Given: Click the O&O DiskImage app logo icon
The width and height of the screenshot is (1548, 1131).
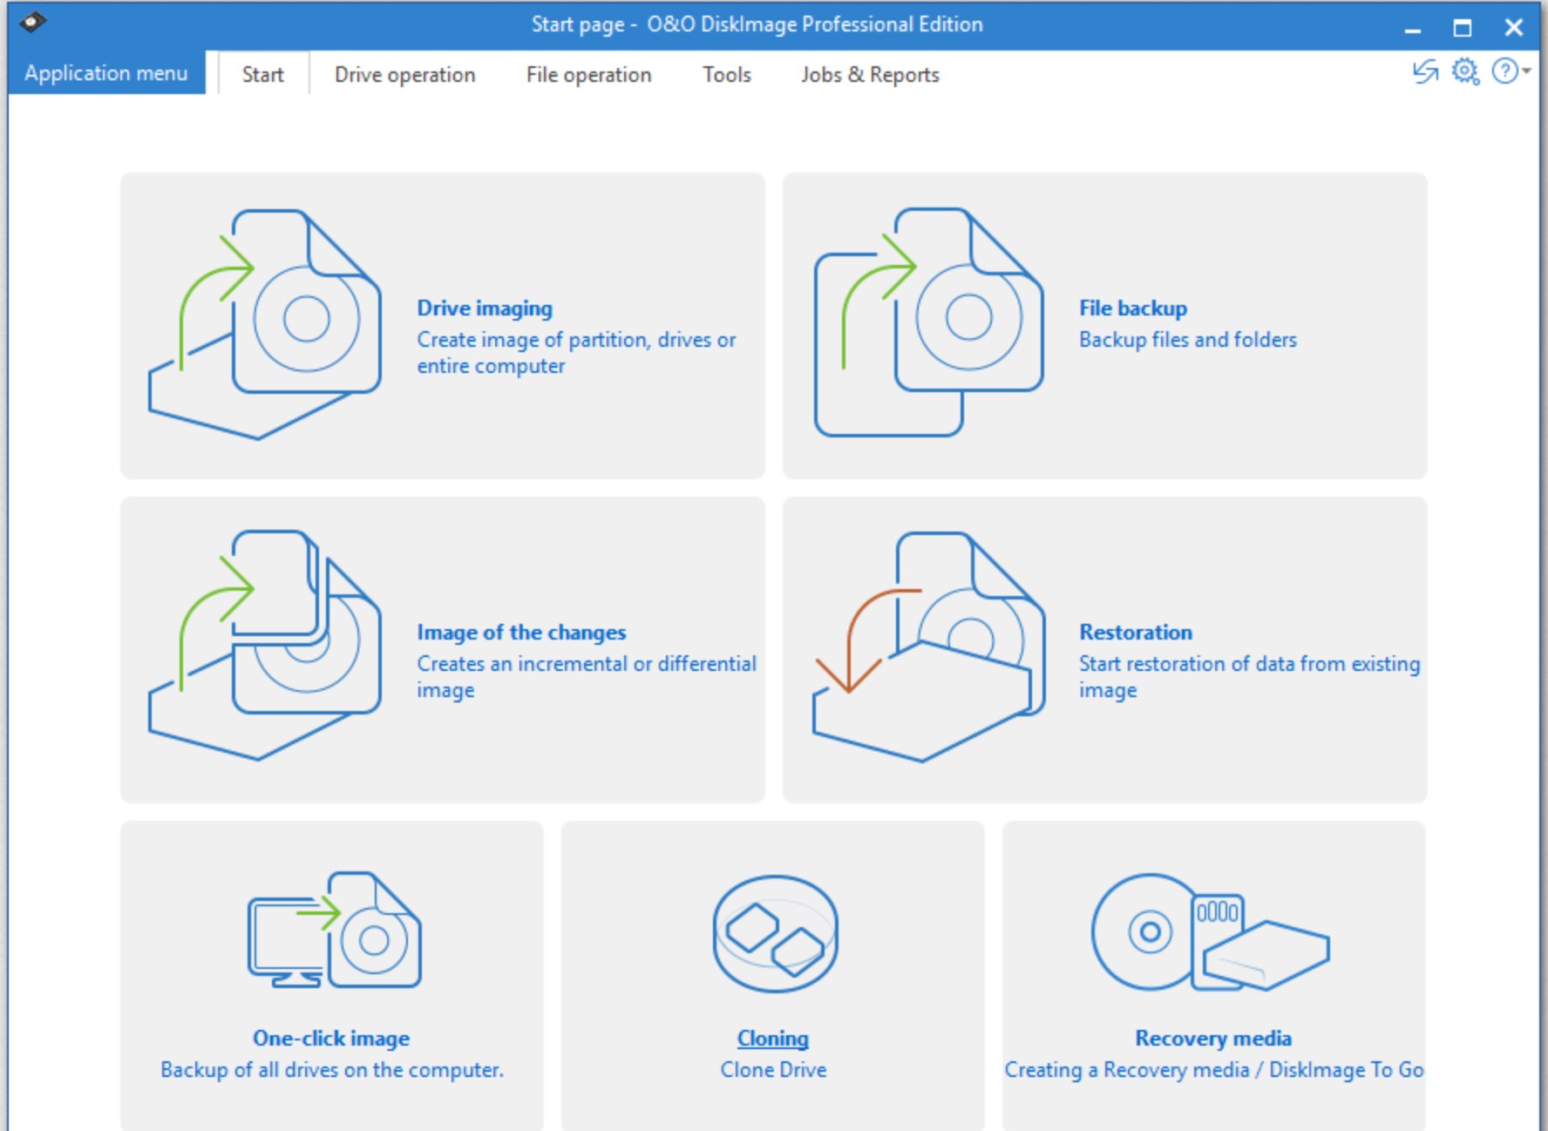Looking at the screenshot, I should click(x=32, y=23).
